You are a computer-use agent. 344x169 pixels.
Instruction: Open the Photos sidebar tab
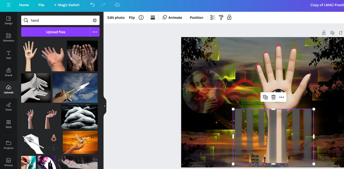click(9, 162)
